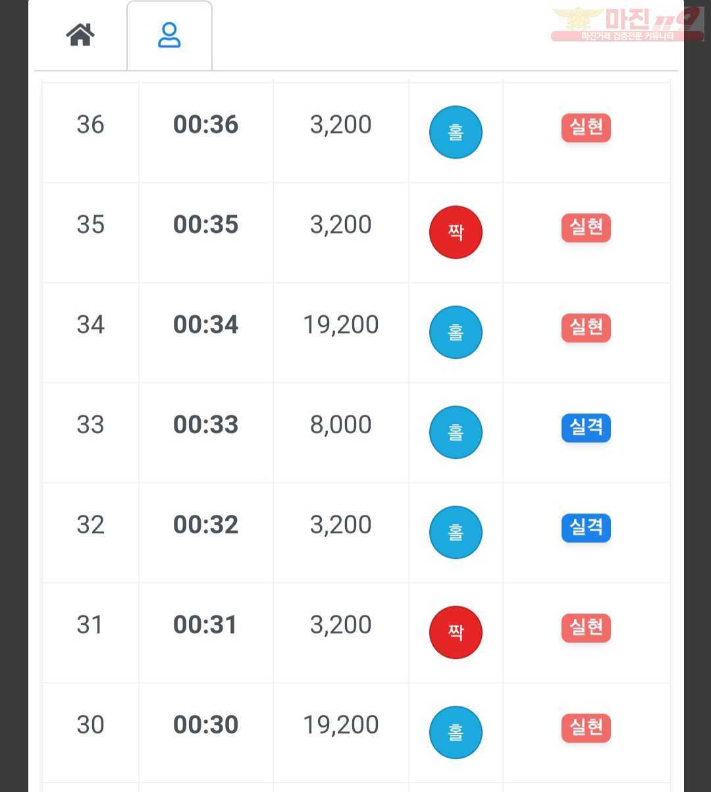This screenshot has height=792, width=711.
Task: Select the 19,200 amount in row 34
Action: coord(341,325)
